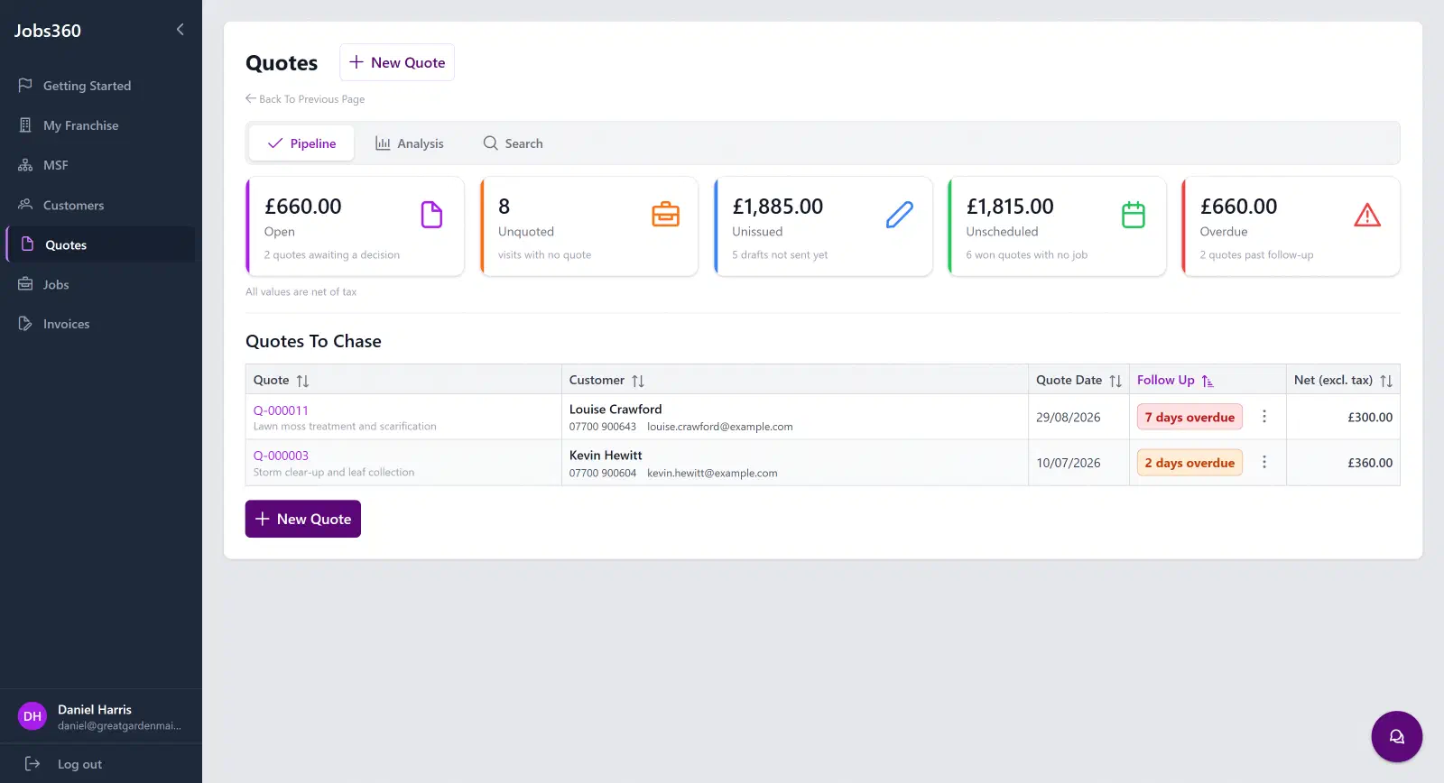Open the 8 Unquoted visits card
This screenshot has height=783, width=1444.
(589, 226)
